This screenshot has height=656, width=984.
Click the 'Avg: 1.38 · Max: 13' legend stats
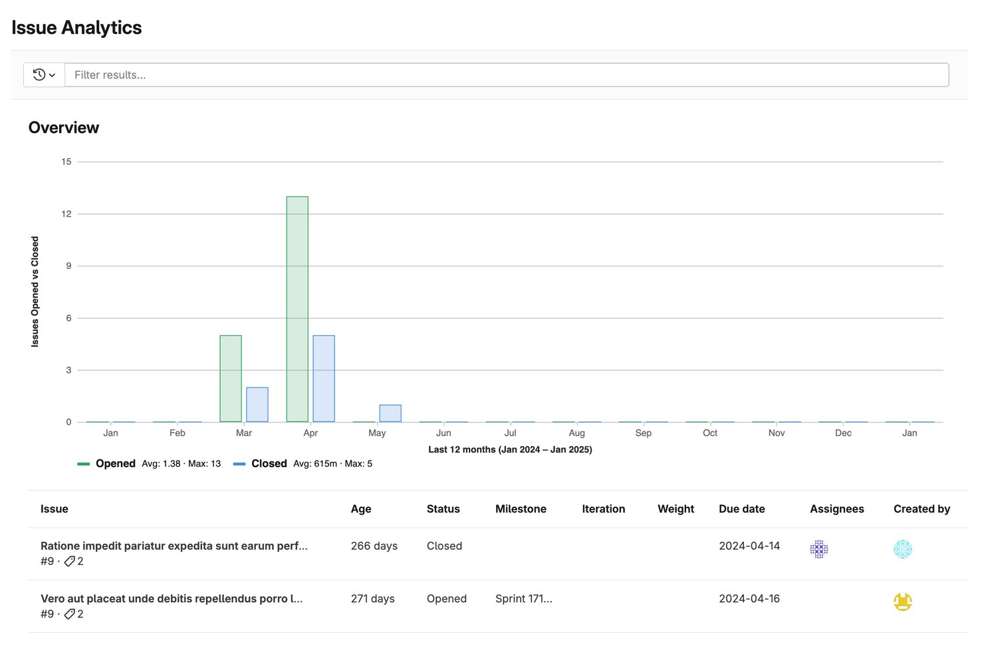[x=181, y=464]
